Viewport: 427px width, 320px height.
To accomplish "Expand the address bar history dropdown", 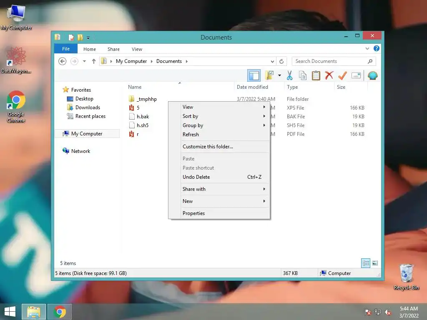I will (272, 61).
